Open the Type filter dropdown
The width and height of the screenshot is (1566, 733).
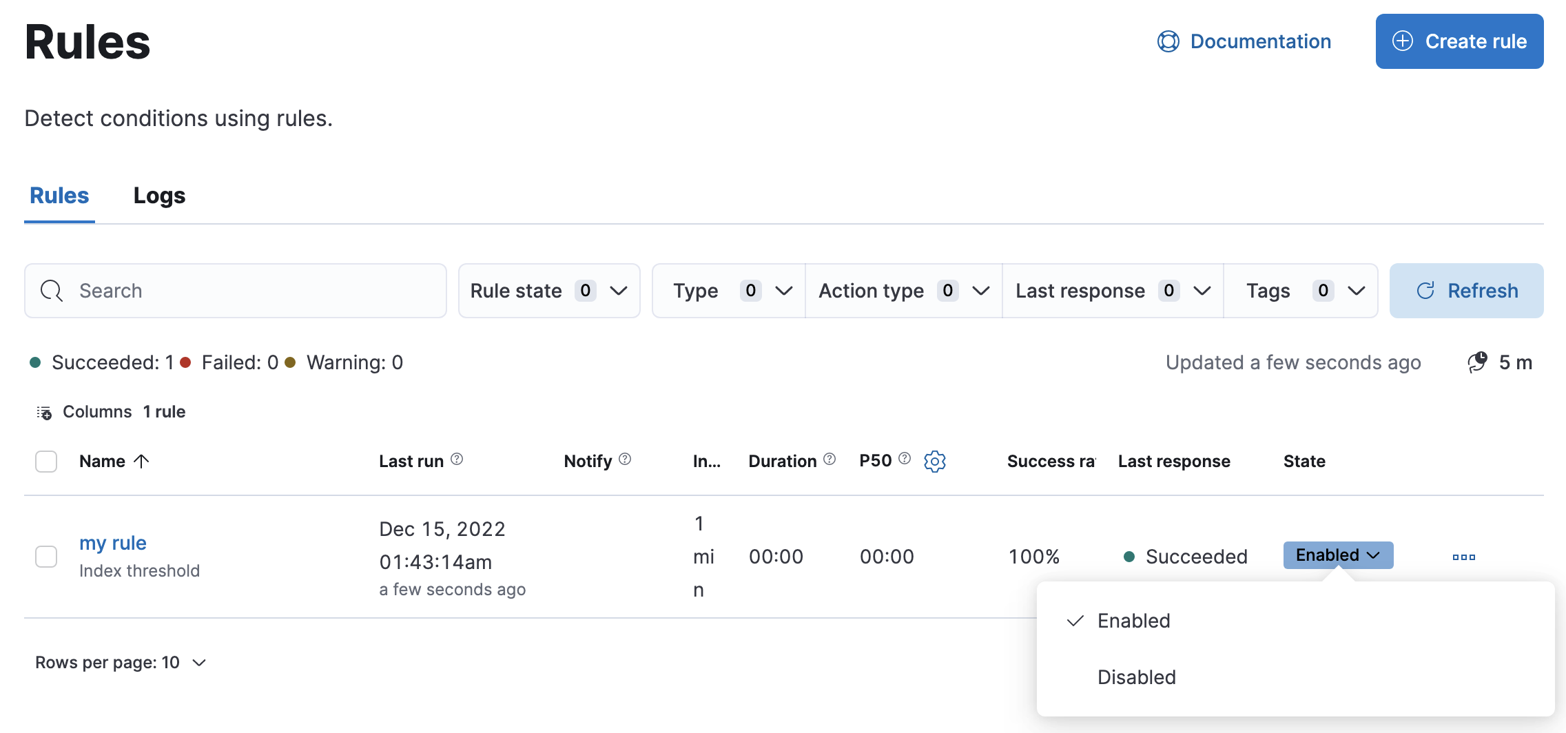729,291
